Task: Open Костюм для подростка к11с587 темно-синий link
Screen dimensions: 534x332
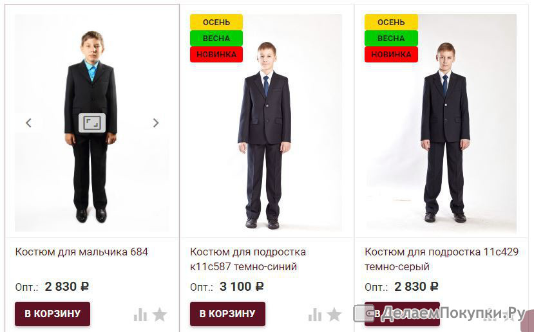Action: 248,259
